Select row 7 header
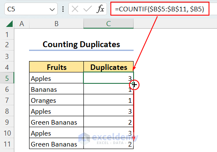Screen dimensions: 217x152 7,100
